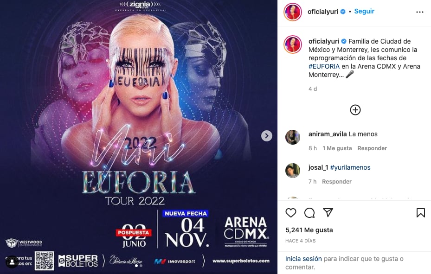This screenshot has height=274, width=431.
Task: Click Inicia sesión login link
Action: tap(303, 259)
